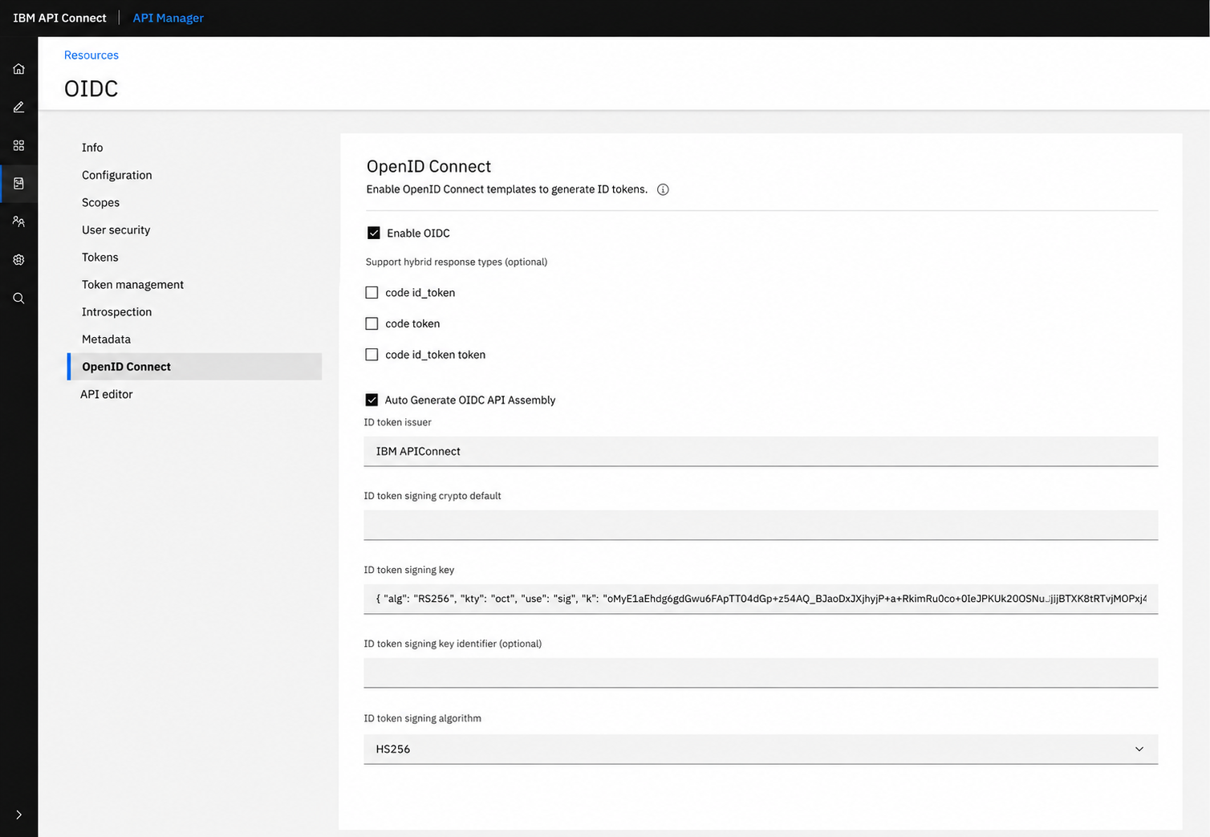Focus the ID token signing crypto default field

pos(761,525)
